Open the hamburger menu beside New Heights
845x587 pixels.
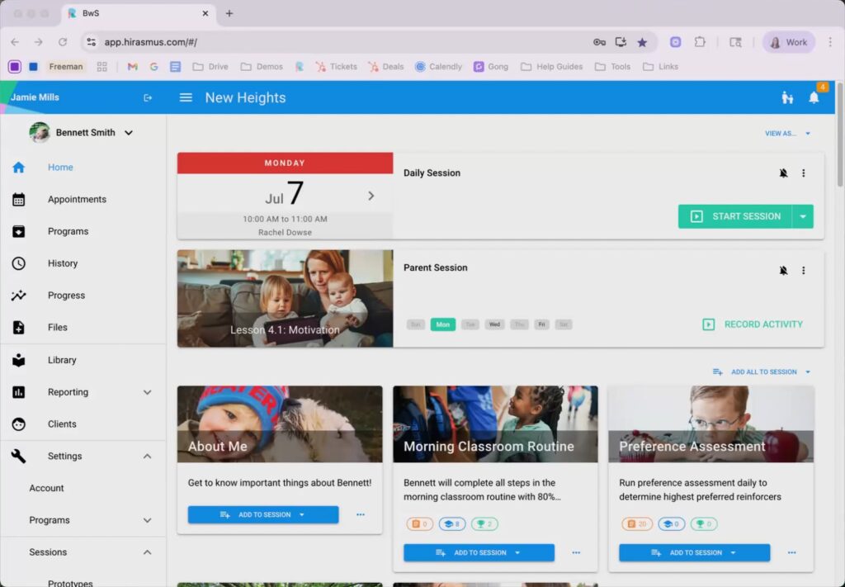(186, 97)
